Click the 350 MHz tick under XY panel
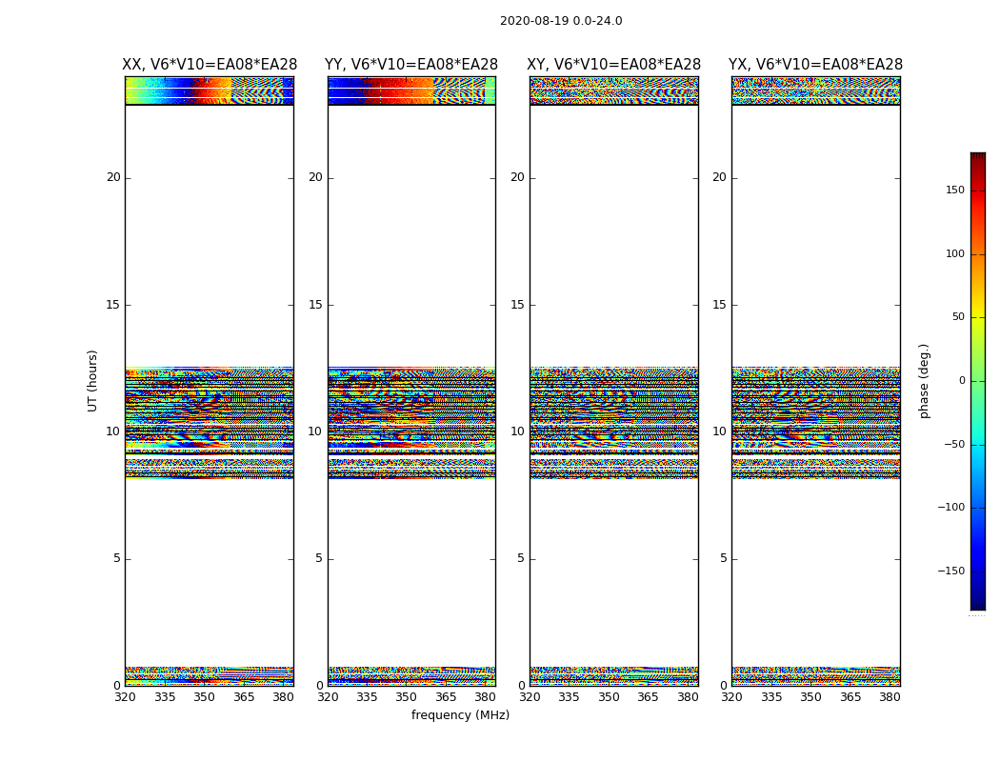Image resolution: width=1000 pixels, height=762 pixels. [x=609, y=697]
